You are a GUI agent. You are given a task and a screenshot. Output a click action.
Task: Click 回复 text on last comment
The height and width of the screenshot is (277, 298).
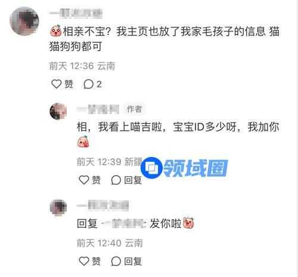point(133,261)
